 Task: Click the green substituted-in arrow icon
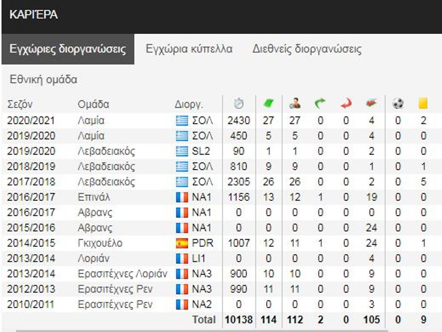[x=320, y=104]
